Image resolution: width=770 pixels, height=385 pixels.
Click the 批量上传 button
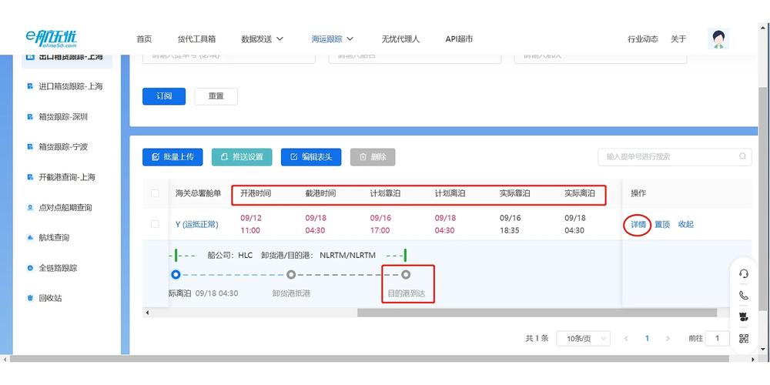[x=172, y=157]
